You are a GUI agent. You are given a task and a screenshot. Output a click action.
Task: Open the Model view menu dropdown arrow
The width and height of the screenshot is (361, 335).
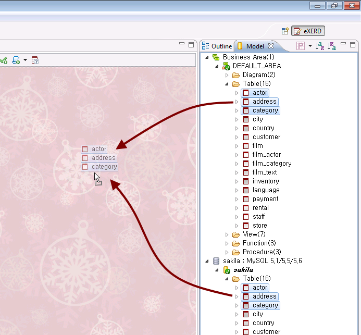pyautogui.click(x=310, y=46)
